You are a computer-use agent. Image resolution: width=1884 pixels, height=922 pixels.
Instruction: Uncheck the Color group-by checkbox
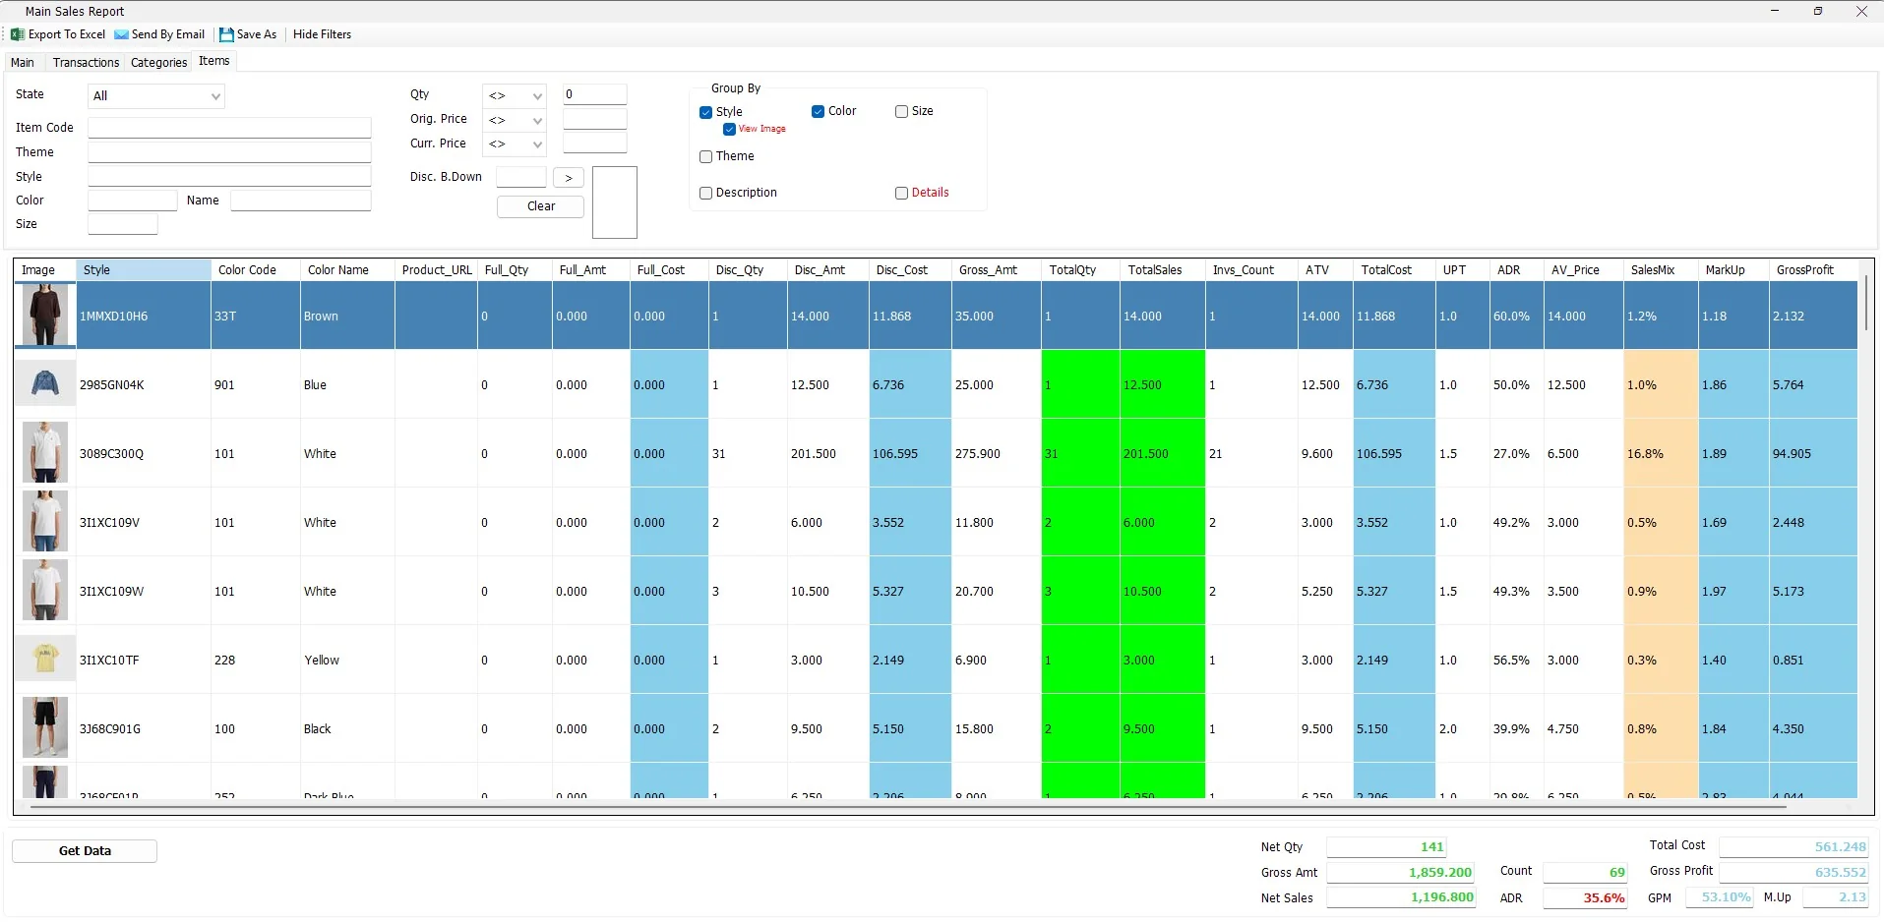(818, 111)
